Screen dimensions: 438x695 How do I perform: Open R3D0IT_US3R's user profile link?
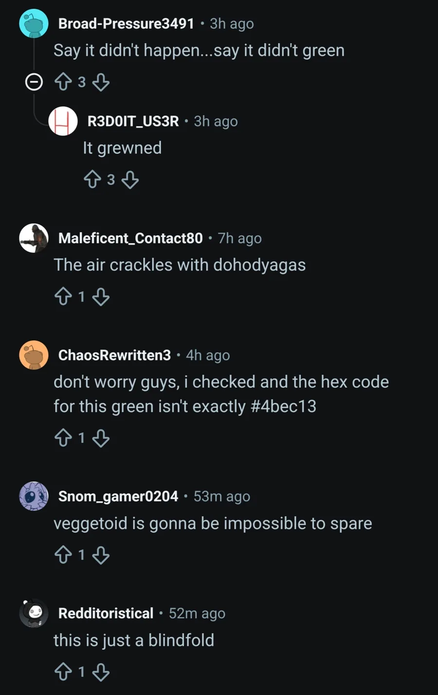point(133,121)
